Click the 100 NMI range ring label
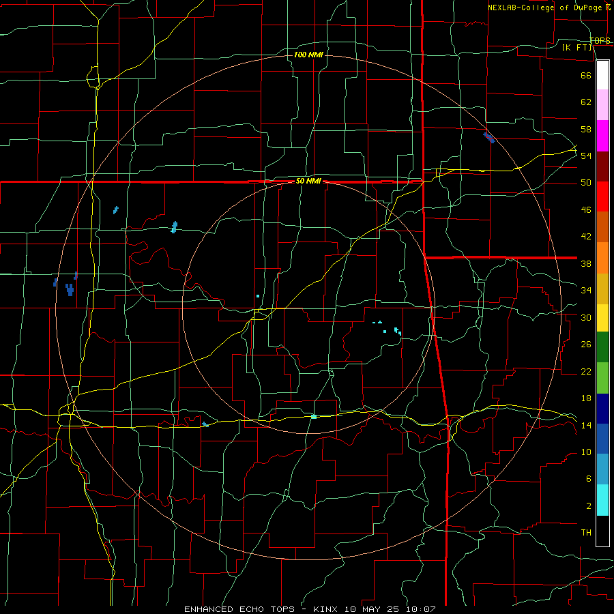 [308, 55]
